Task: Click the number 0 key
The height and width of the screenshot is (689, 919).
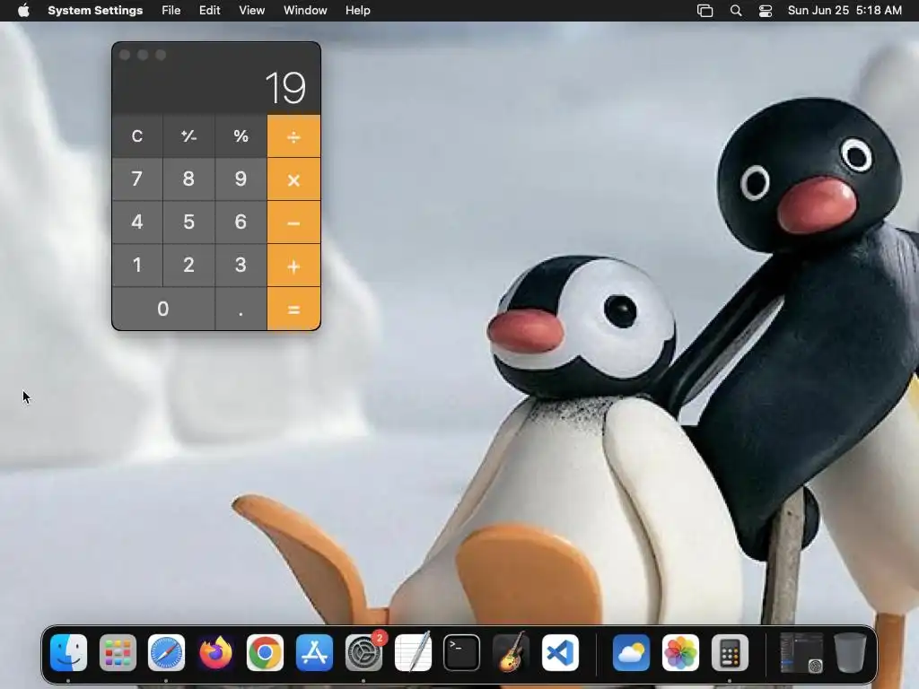Action: click(x=163, y=309)
